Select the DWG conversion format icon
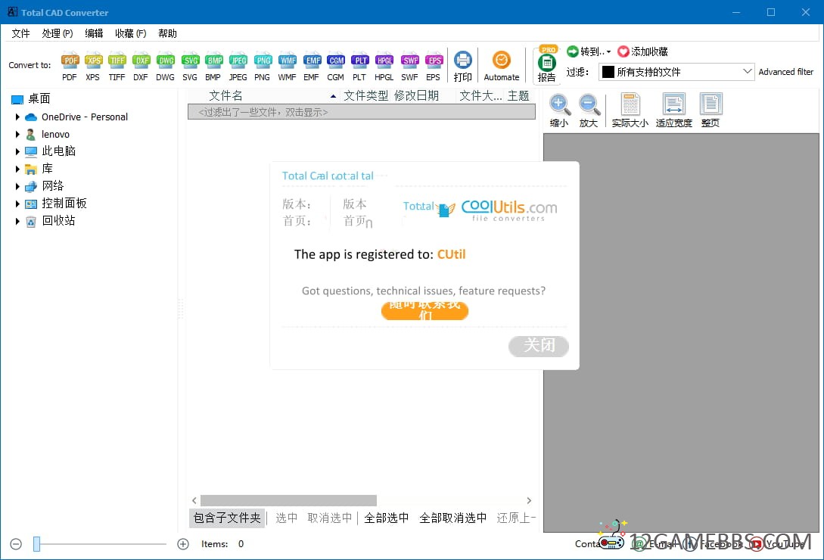 [x=165, y=61]
